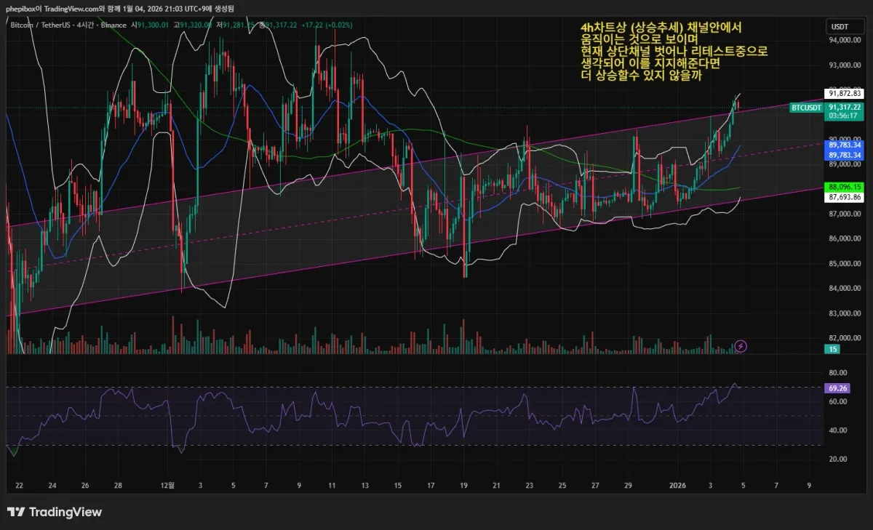This screenshot has width=873, height=530.
Task: Click the 03:56:17 candle countdown timer
Action: (x=844, y=116)
